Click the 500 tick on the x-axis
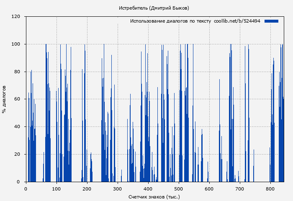Image resolution: width=293 pixels, height=201 pixels. pyautogui.click(x=179, y=188)
